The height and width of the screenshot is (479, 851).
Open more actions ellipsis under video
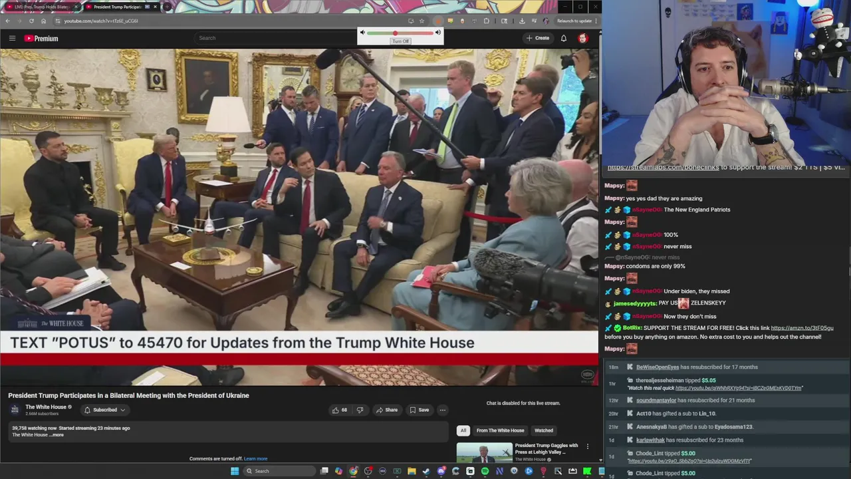[442, 410]
